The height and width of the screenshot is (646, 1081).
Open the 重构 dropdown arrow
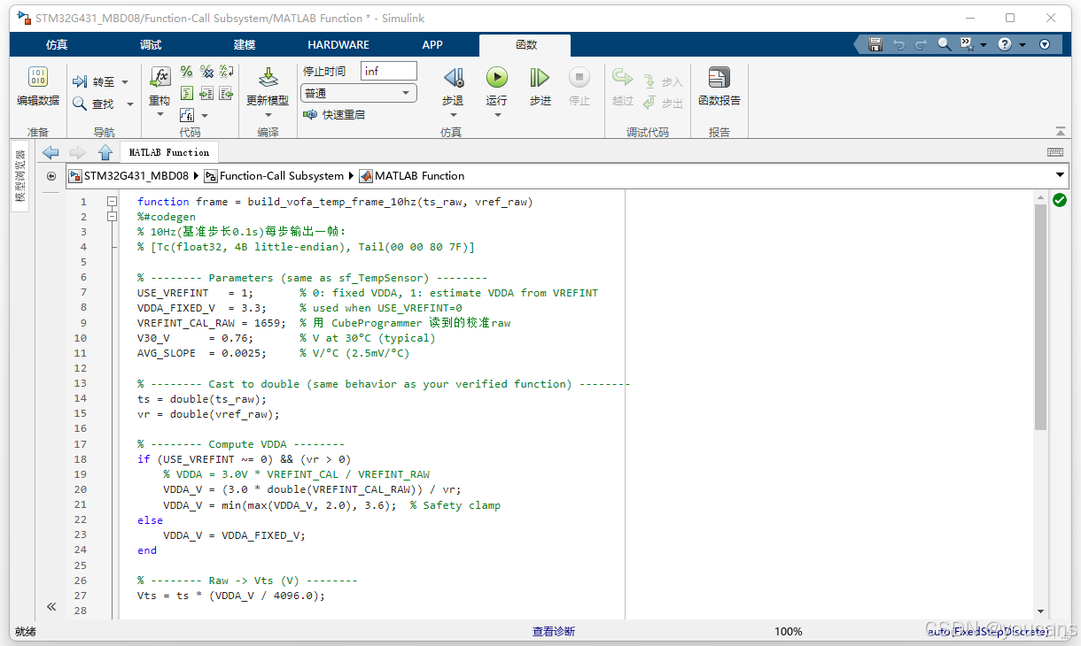(x=160, y=115)
